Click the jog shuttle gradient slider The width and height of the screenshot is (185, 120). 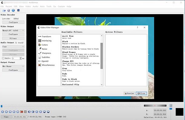point(155,106)
